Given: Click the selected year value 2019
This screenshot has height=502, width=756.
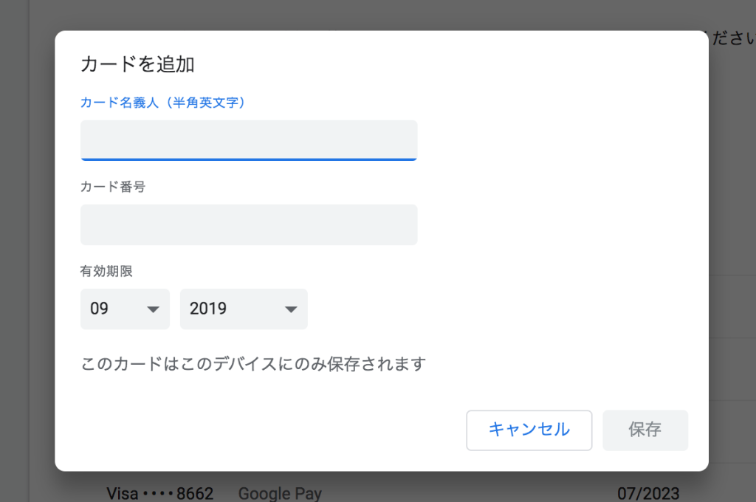Looking at the screenshot, I should (208, 309).
